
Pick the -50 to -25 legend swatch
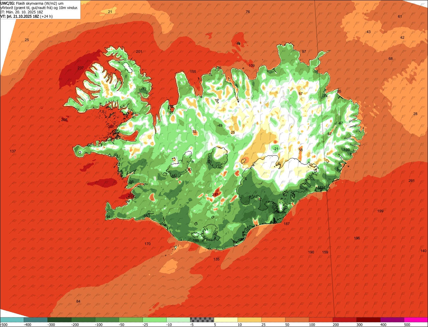pos(131,320)
